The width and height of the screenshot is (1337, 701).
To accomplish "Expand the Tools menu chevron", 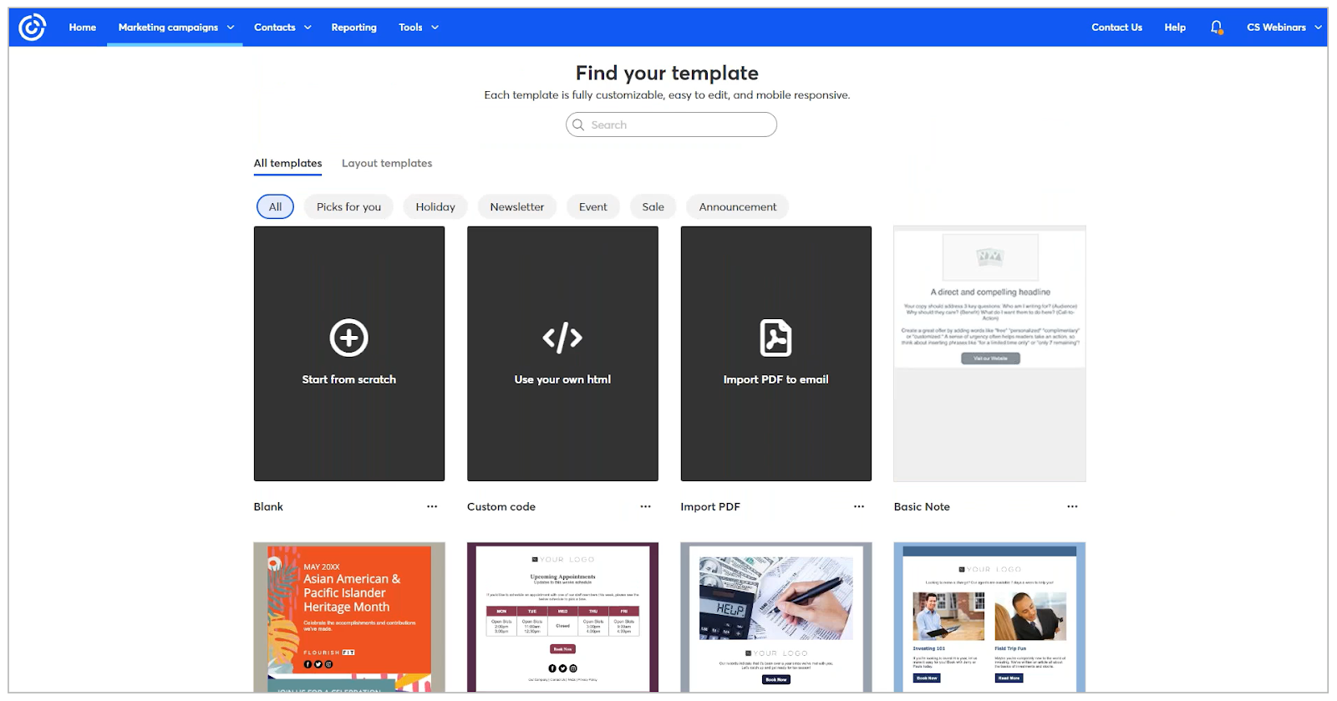I will coord(435,28).
